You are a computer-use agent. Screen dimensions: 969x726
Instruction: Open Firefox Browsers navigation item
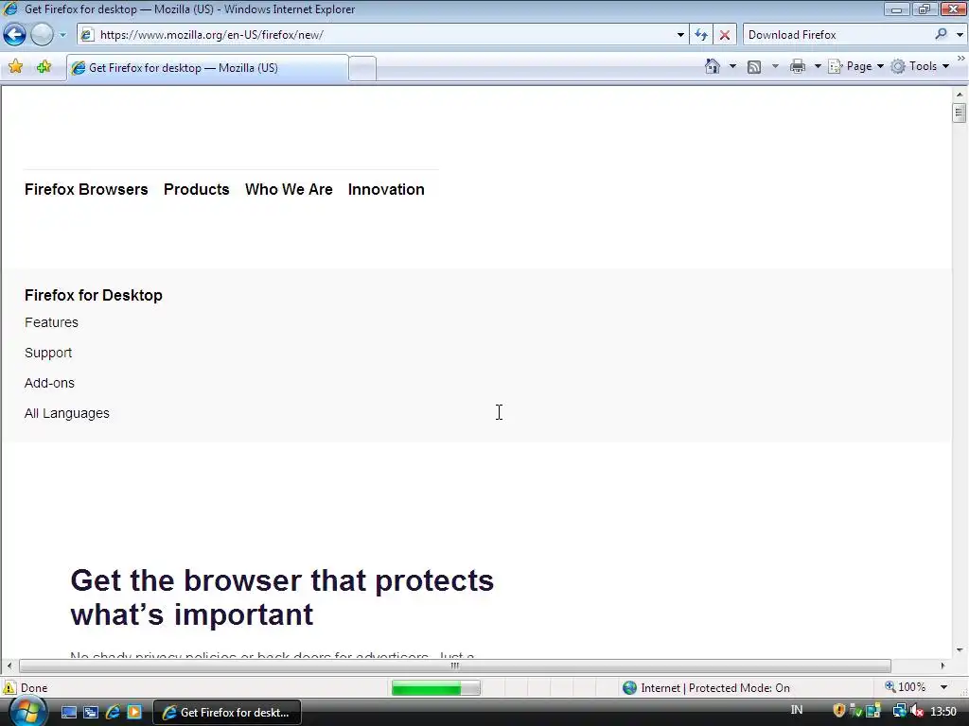[86, 189]
